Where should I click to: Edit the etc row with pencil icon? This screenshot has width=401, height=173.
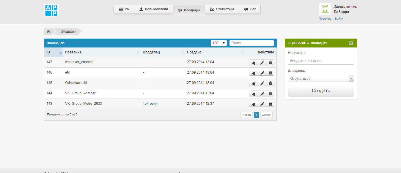[262, 73]
